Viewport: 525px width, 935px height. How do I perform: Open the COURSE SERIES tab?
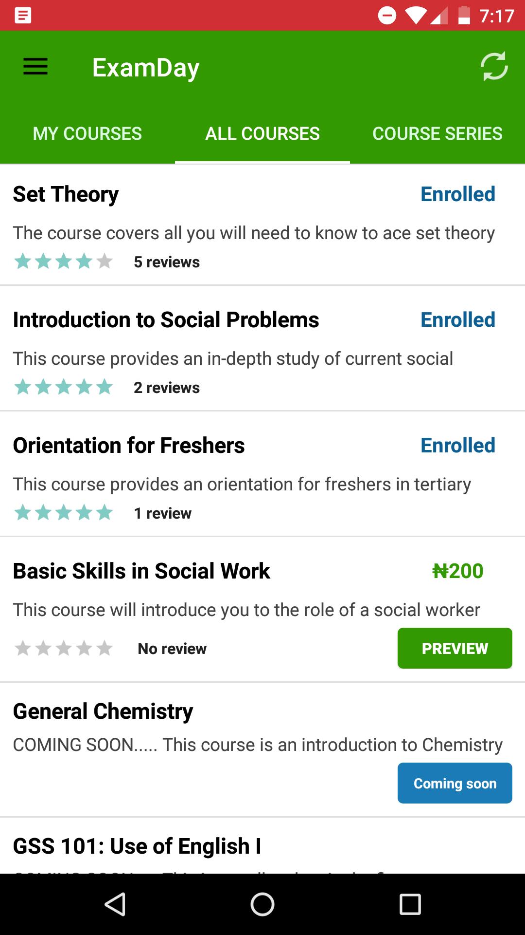pyautogui.click(x=437, y=133)
